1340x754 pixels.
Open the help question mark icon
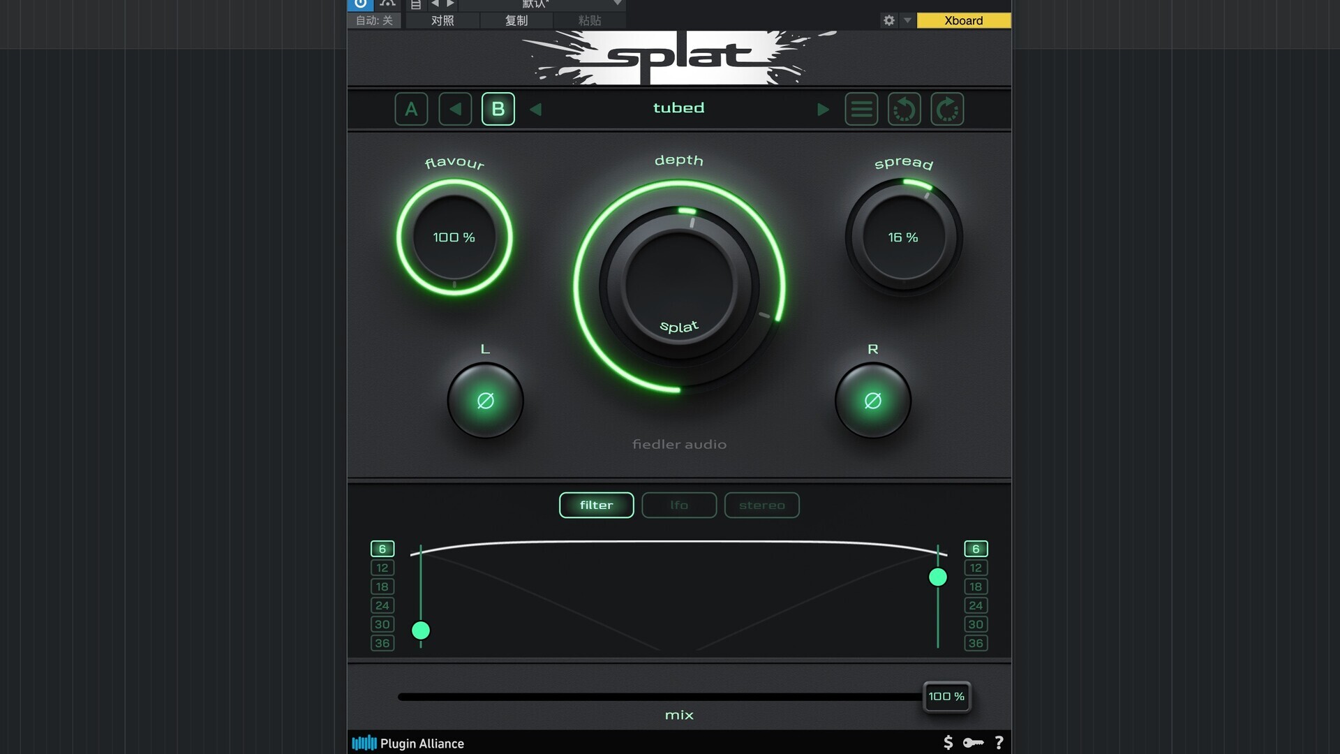(999, 743)
